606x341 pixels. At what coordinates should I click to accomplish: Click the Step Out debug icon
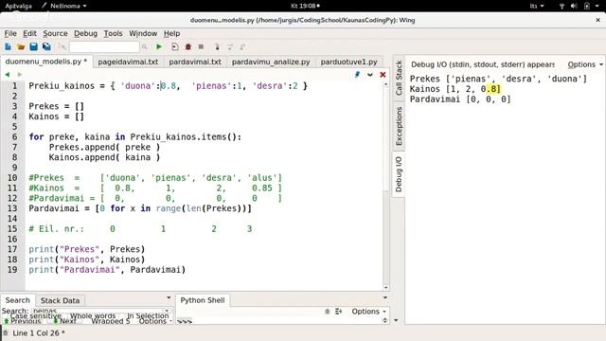[242, 46]
